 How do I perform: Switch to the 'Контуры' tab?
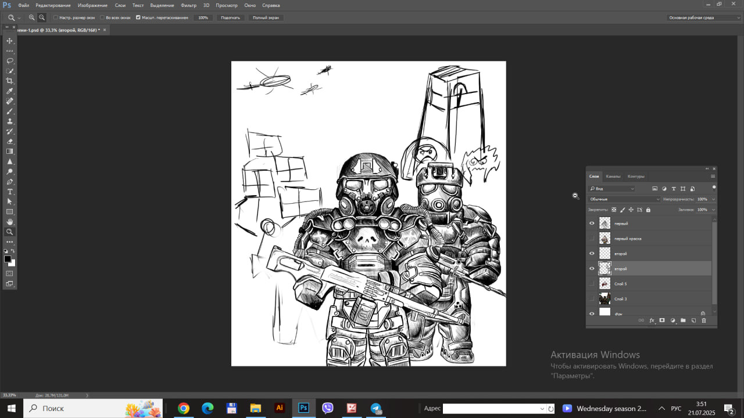pos(636,176)
